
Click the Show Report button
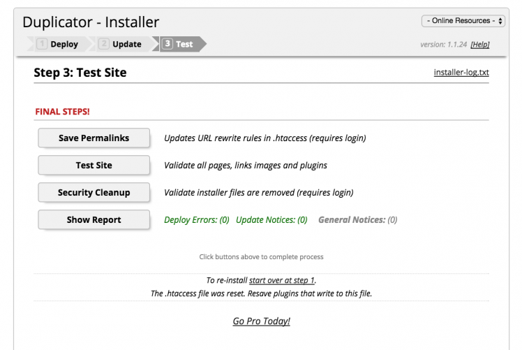coord(94,219)
